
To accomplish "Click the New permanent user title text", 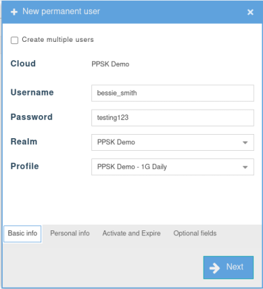I will pyautogui.click(x=61, y=11).
